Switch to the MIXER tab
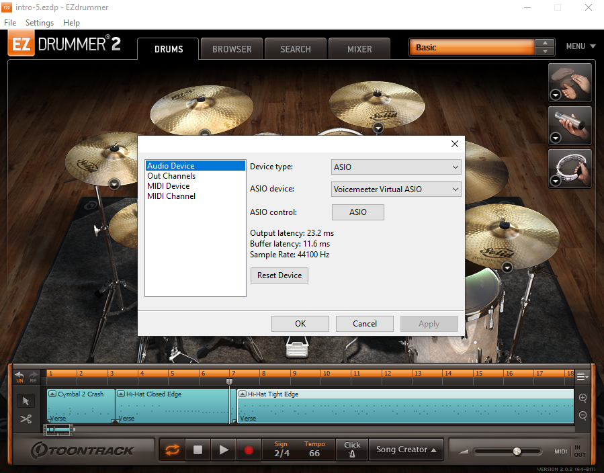The height and width of the screenshot is (473, 604). [x=359, y=49]
